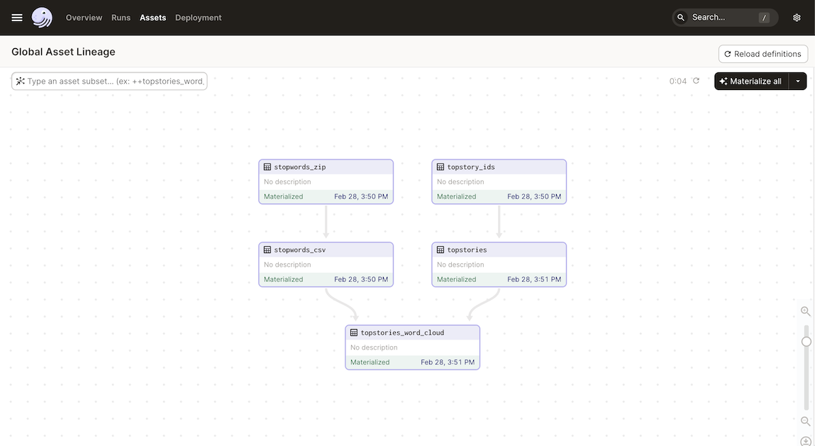
Task: Switch to the Overview tab
Action: click(84, 18)
